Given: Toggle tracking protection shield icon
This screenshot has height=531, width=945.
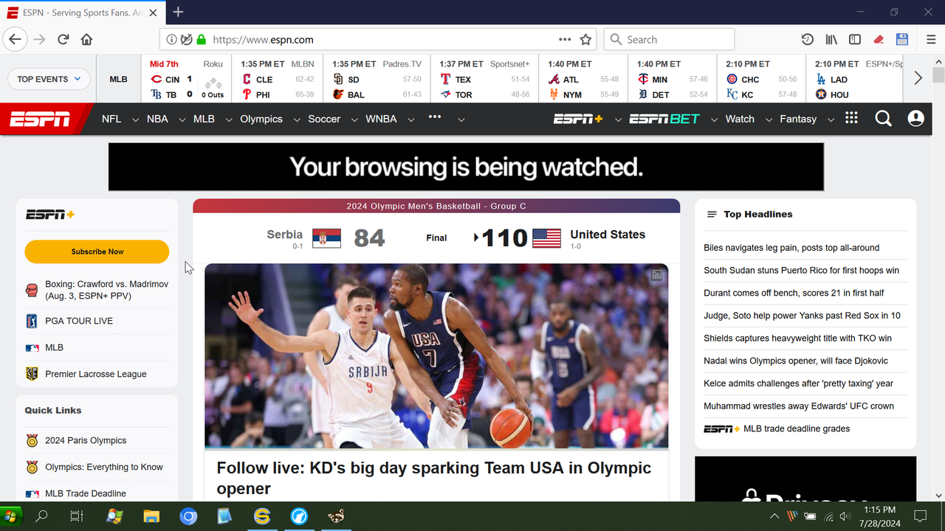Looking at the screenshot, I should (x=187, y=40).
